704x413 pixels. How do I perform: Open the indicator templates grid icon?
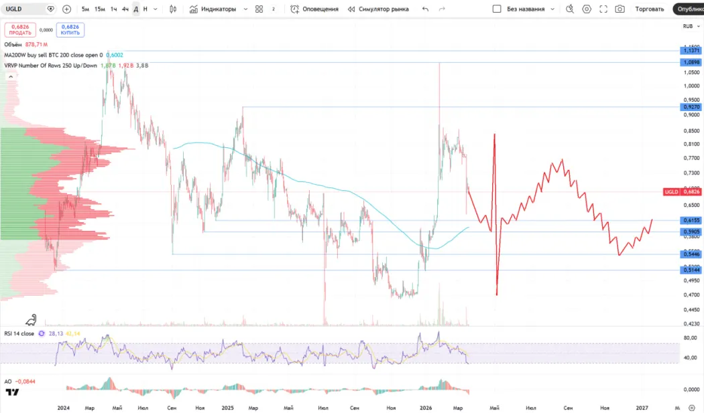tap(259, 9)
